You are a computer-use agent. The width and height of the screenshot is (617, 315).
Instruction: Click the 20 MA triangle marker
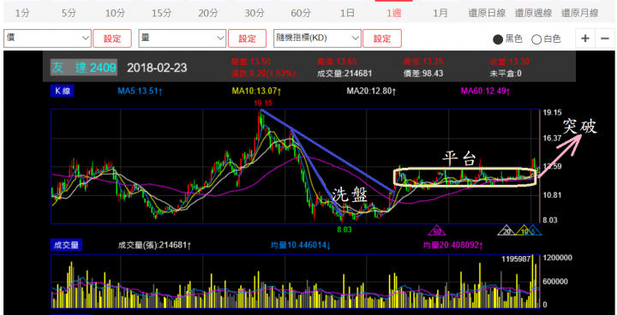pyautogui.click(x=507, y=230)
